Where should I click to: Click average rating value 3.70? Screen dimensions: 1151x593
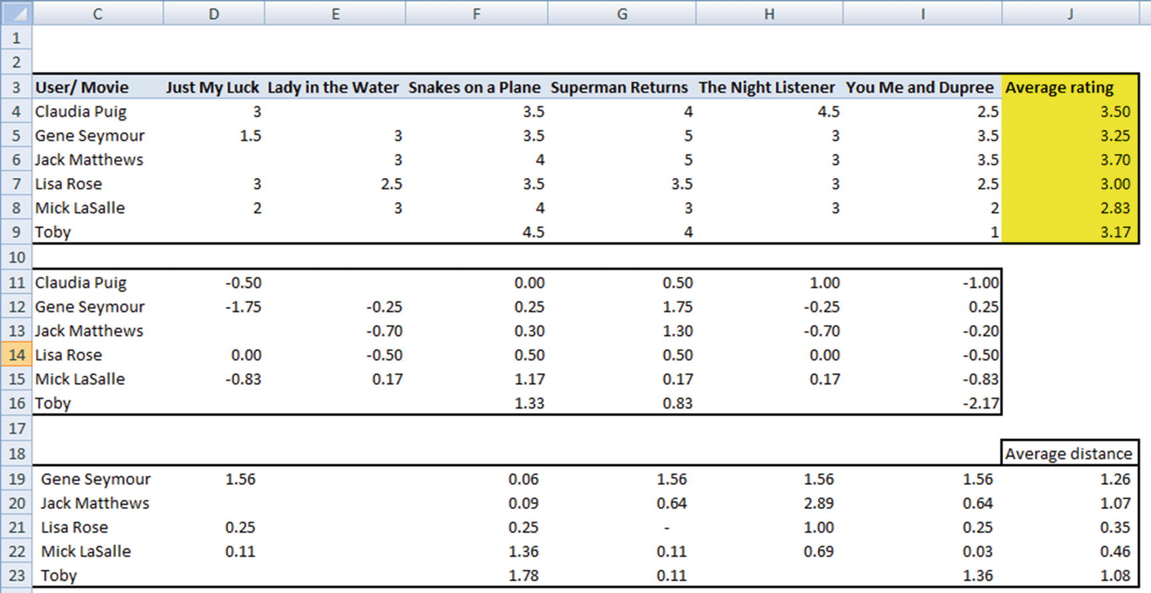(x=1115, y=159)
